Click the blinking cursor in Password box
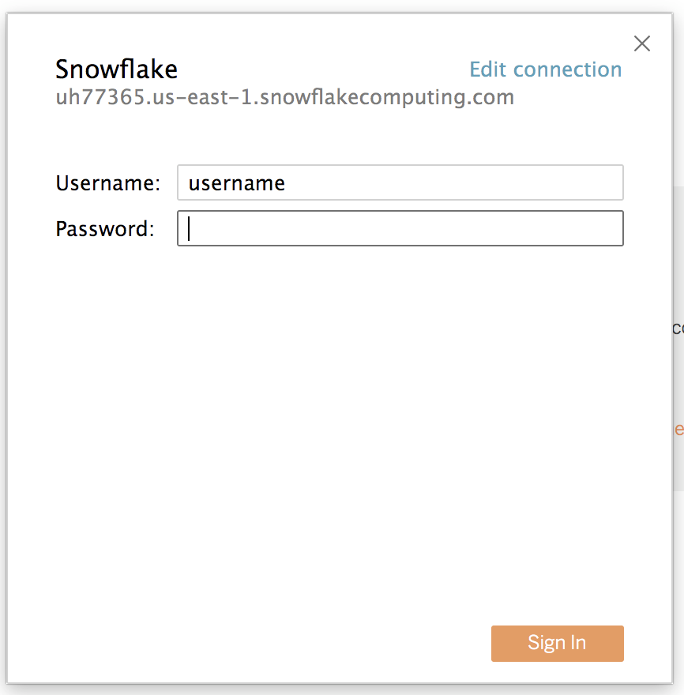The width and height of the screenshot is (684, 695). 190,228
